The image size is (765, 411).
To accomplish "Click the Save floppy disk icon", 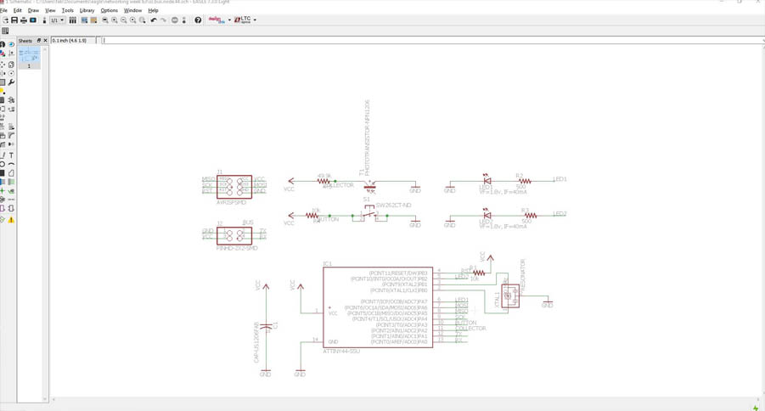I will pos(14,20).
